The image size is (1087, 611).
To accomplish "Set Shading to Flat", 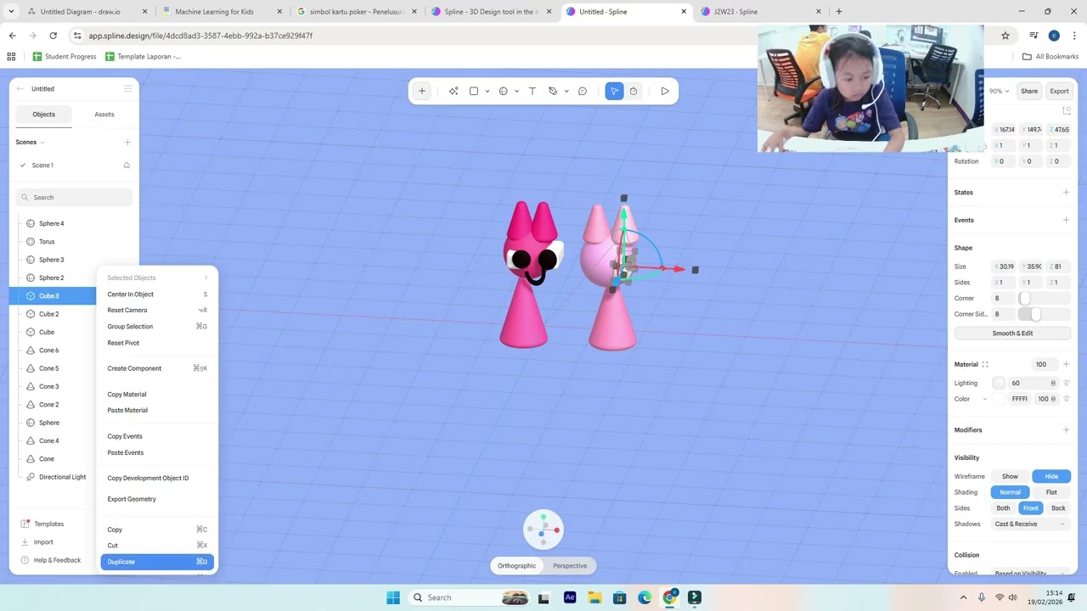I will pyautogui.click(x=1051, y=492).
